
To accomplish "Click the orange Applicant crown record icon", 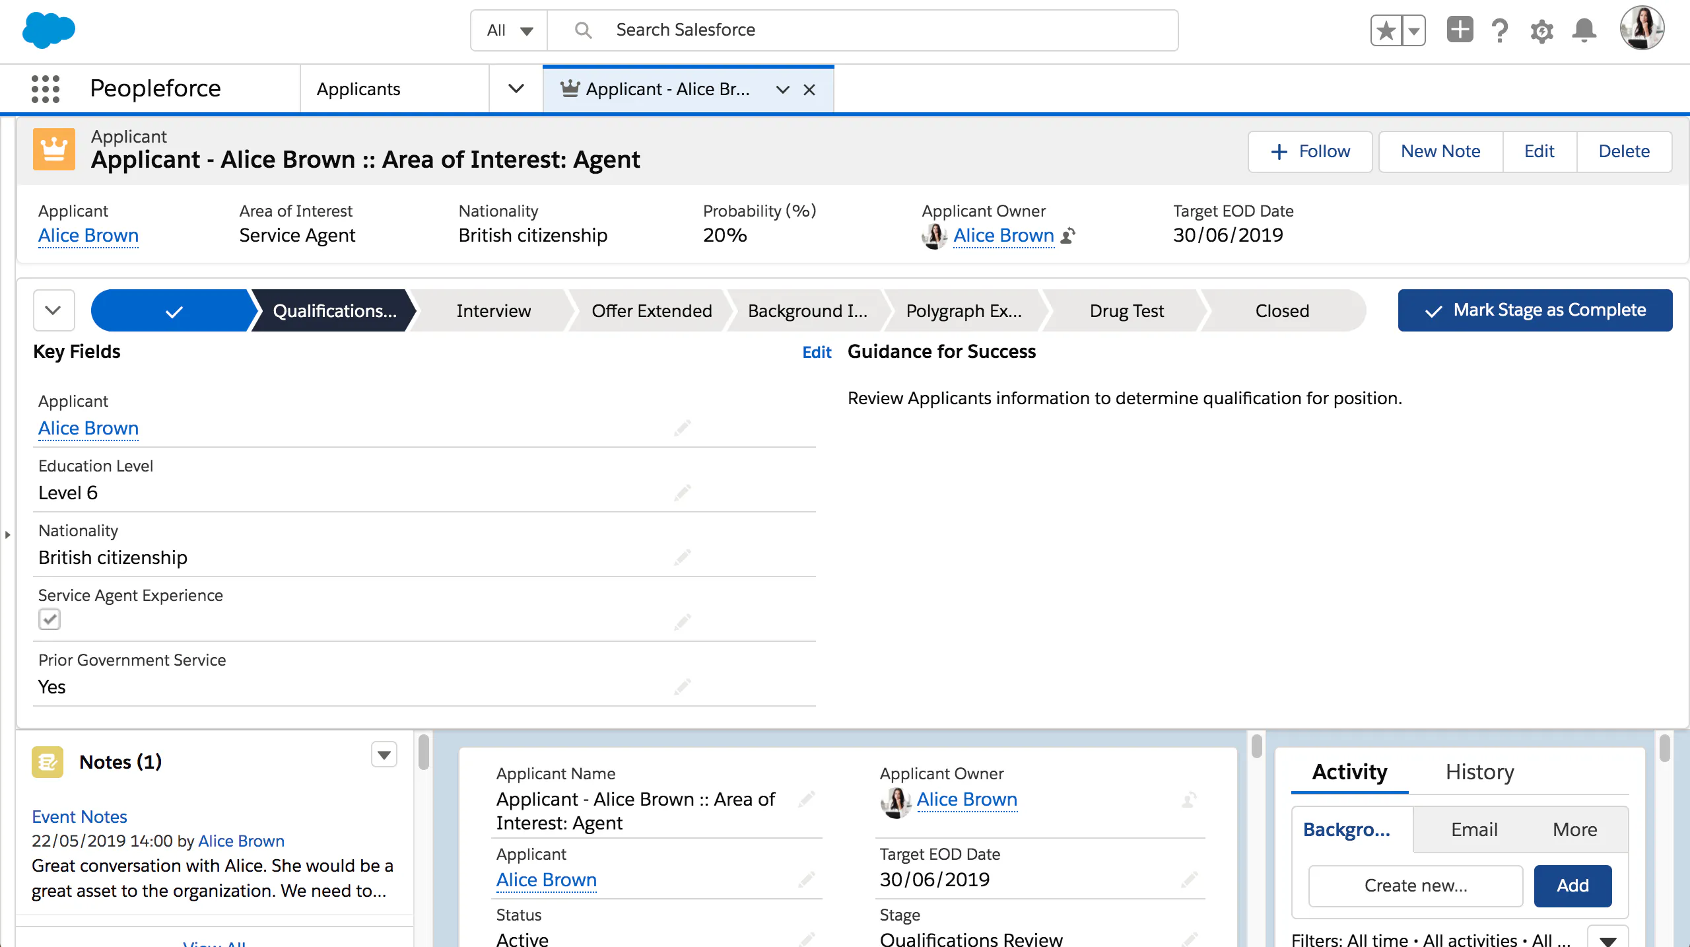I will tap(54, 150).
